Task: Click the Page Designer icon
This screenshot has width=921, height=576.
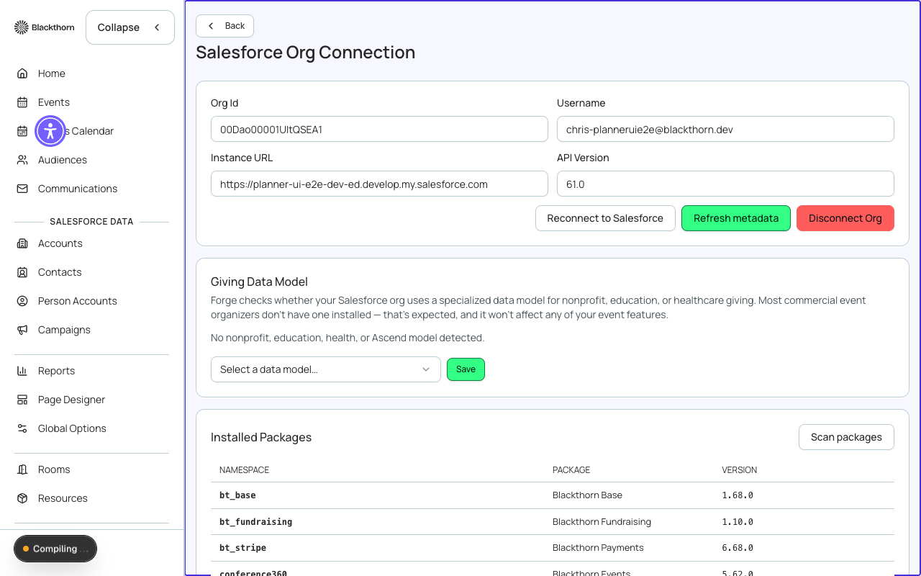Action: (22, 400)
